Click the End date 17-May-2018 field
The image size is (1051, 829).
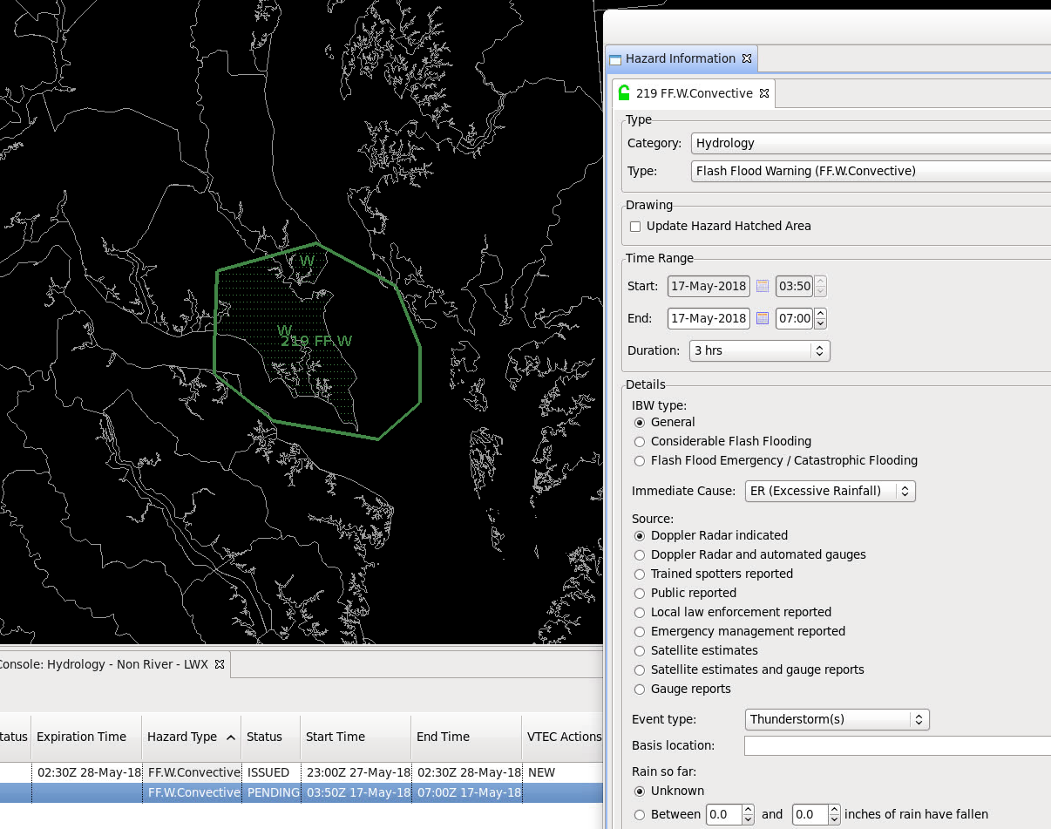709,318
